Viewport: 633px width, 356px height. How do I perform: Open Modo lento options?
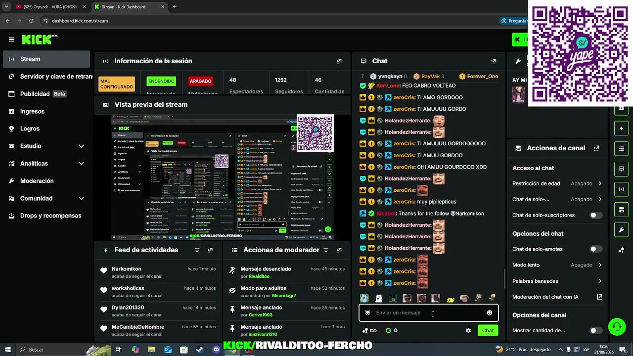point(557,265)
